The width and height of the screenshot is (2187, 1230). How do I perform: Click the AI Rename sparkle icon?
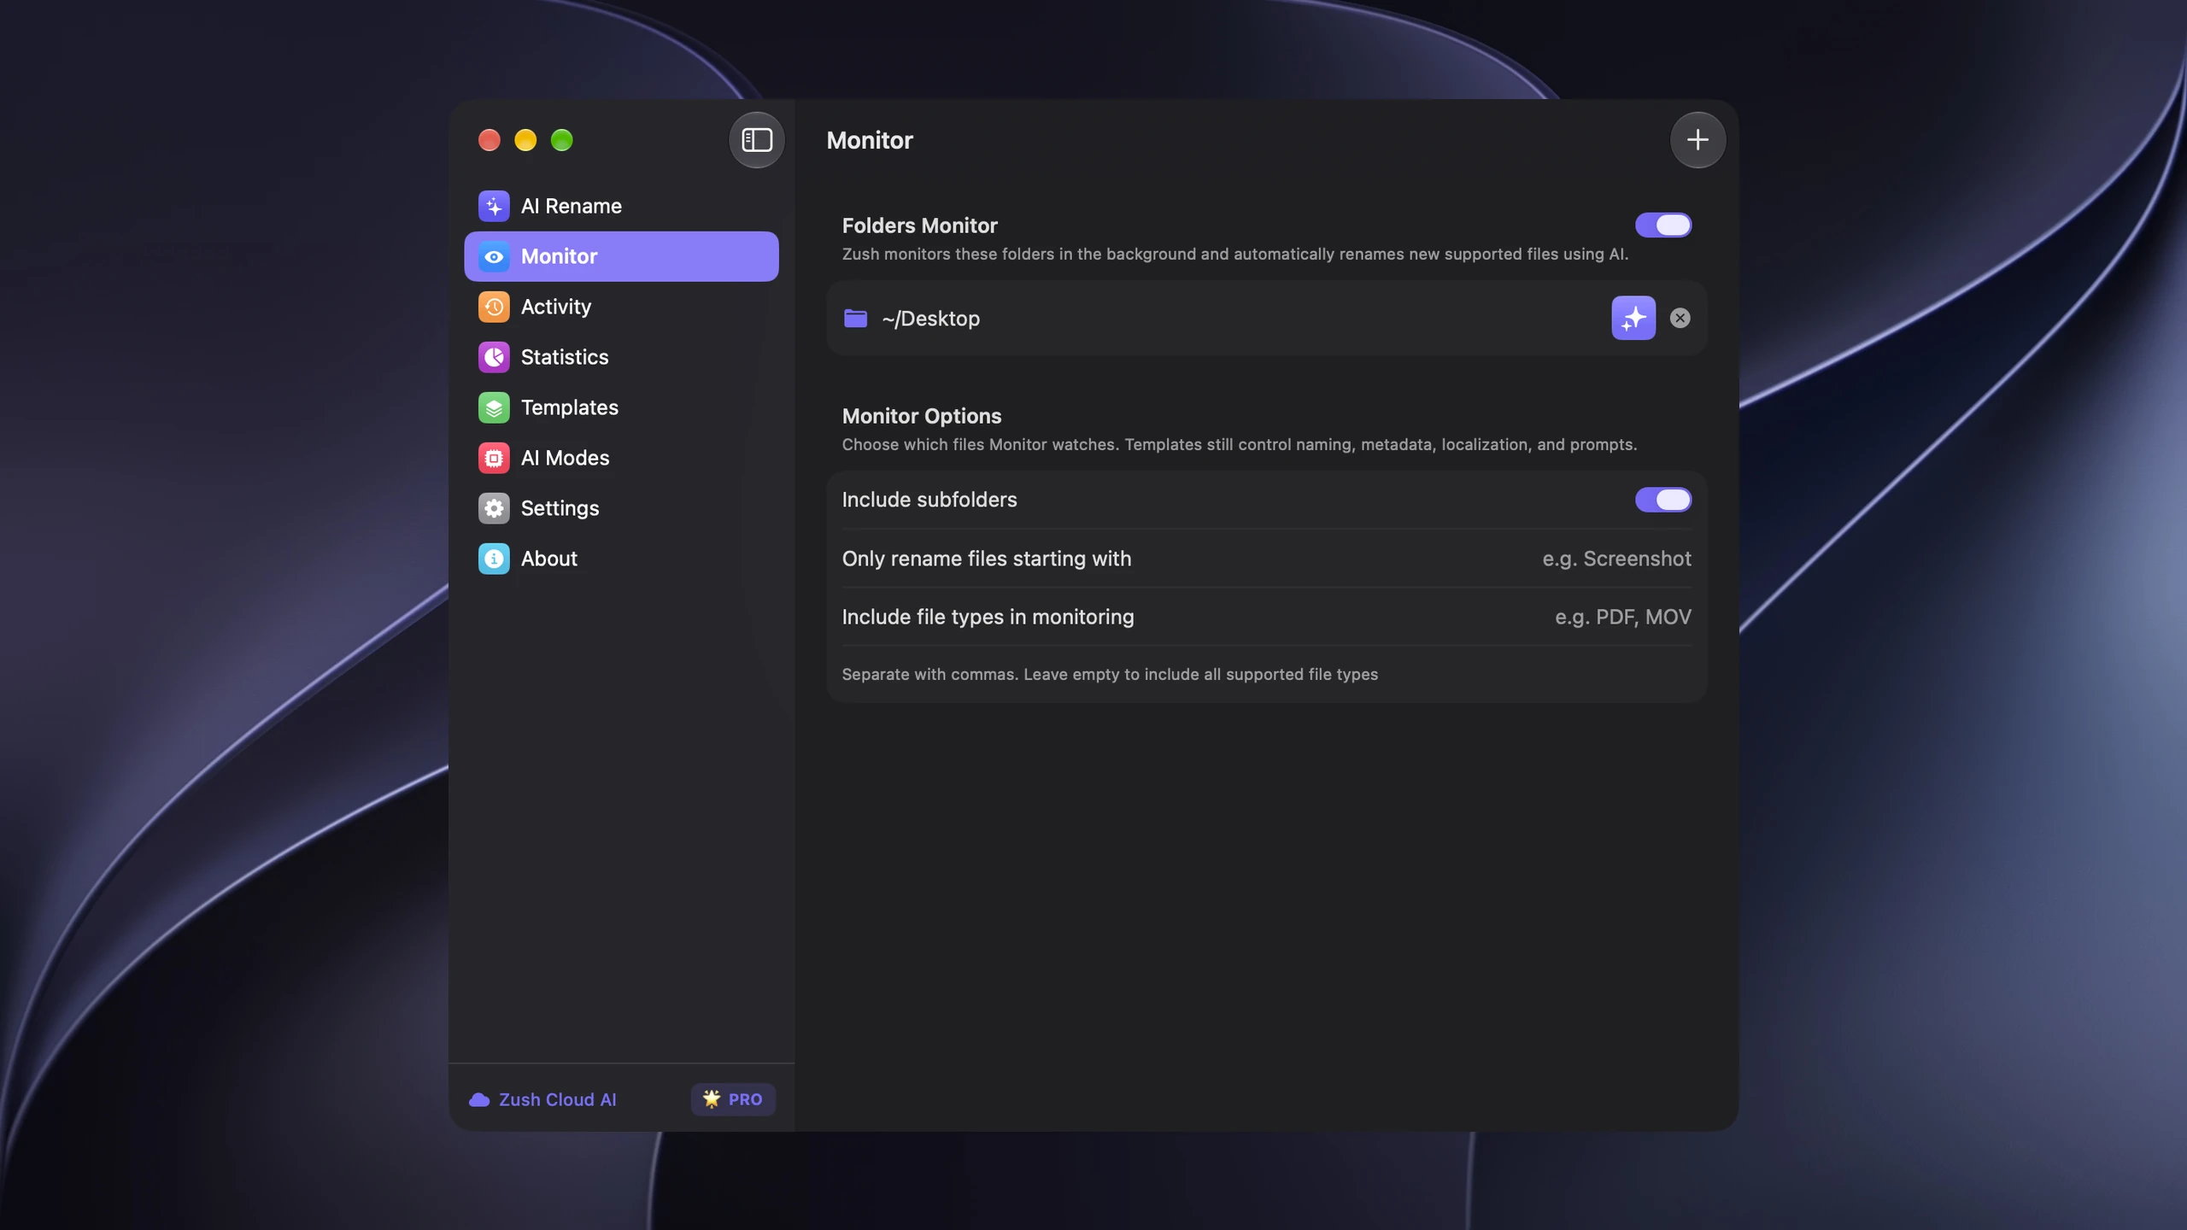click(494, 206)
